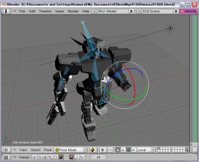
Task: Open the Help menu
Action: point(86,11)
